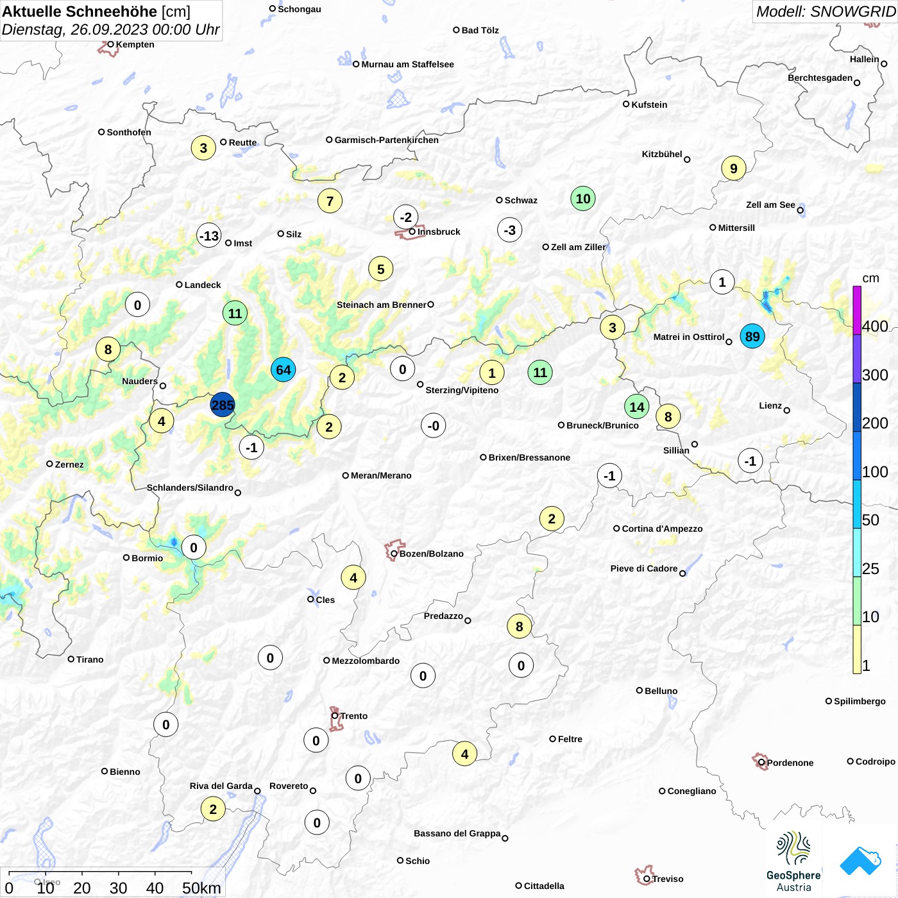
Task: Click the Pordenone city label
Action: pos(790,763)
